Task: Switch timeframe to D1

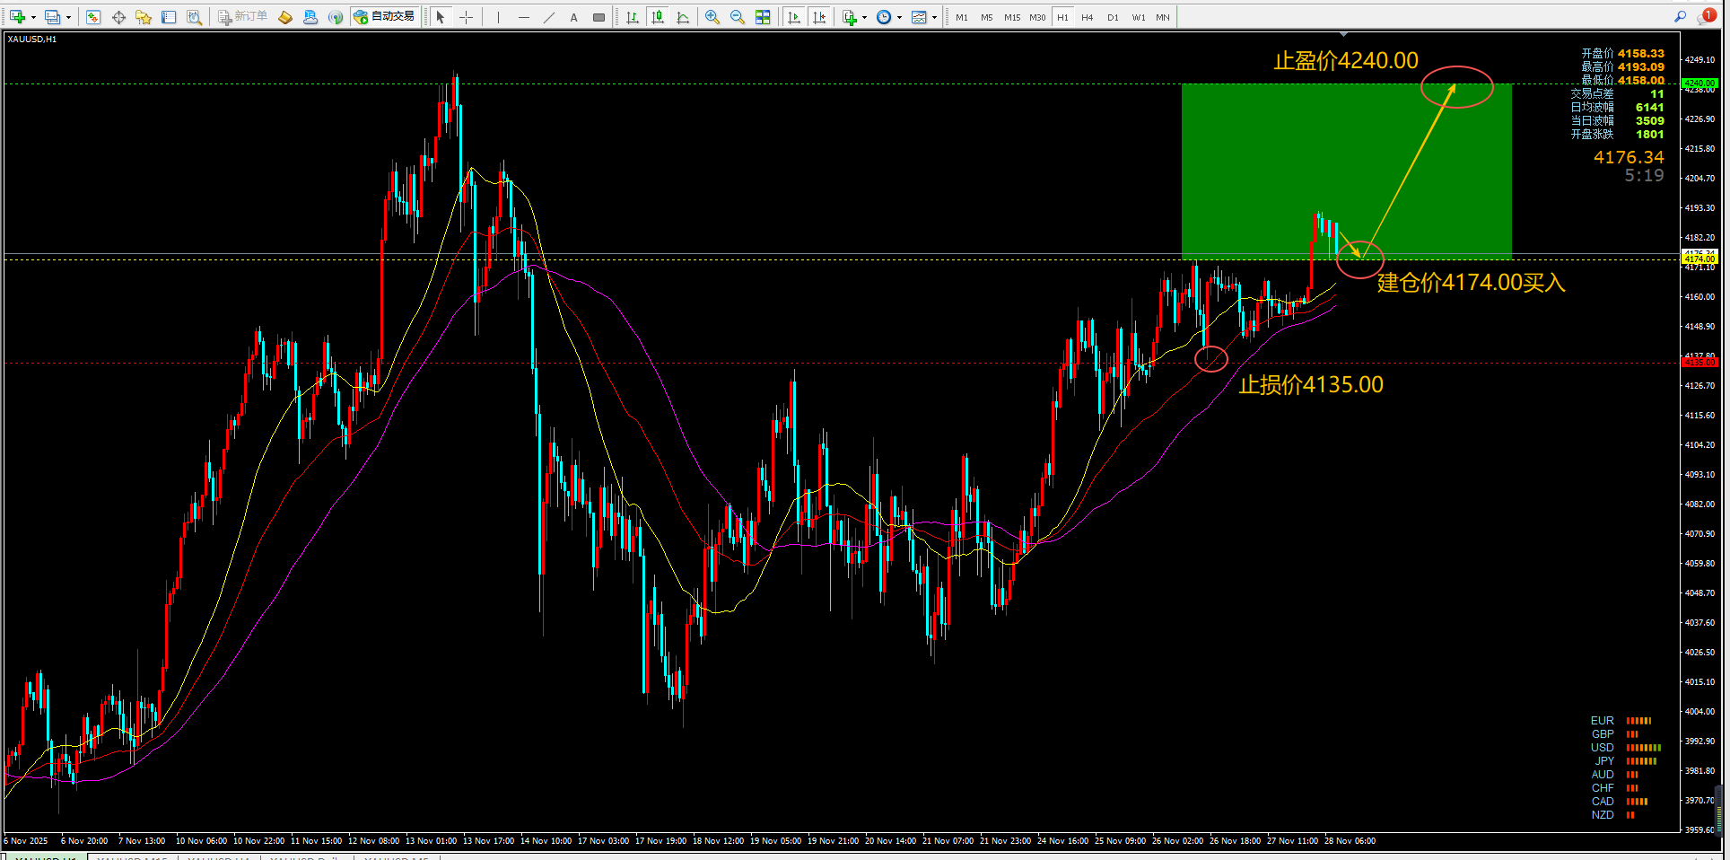Action: pos(1113,17)
